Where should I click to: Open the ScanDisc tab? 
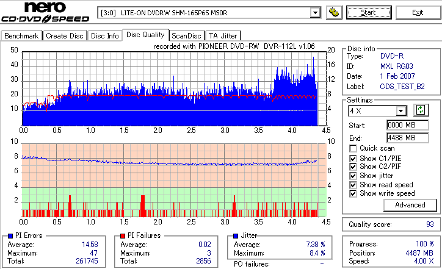coord(186,36)
